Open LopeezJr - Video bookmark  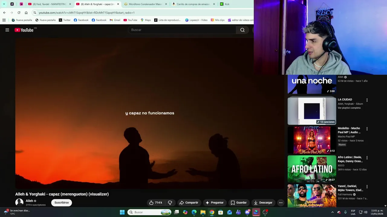[197, 20]
